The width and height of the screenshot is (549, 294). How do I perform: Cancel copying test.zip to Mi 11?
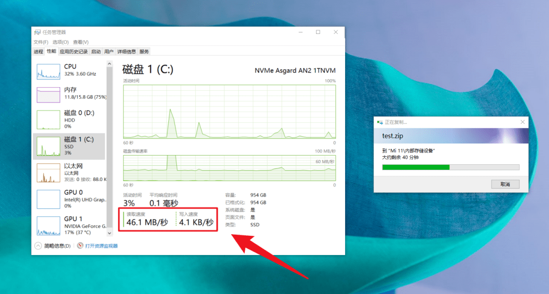coord(505,183)
